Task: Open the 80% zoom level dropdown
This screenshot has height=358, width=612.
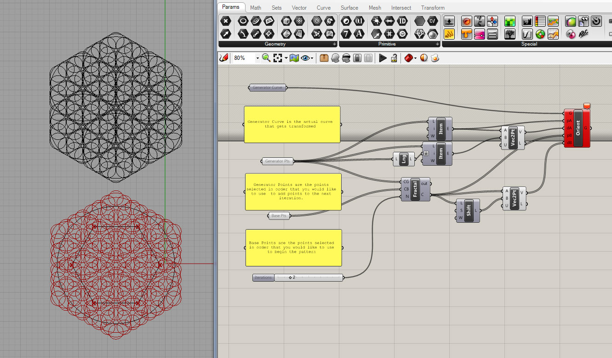Action: click(257, 58)
